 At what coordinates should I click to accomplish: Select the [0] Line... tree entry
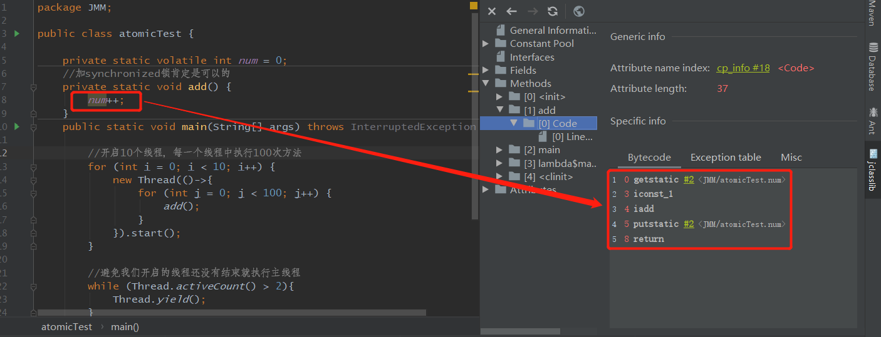(572, 137)
